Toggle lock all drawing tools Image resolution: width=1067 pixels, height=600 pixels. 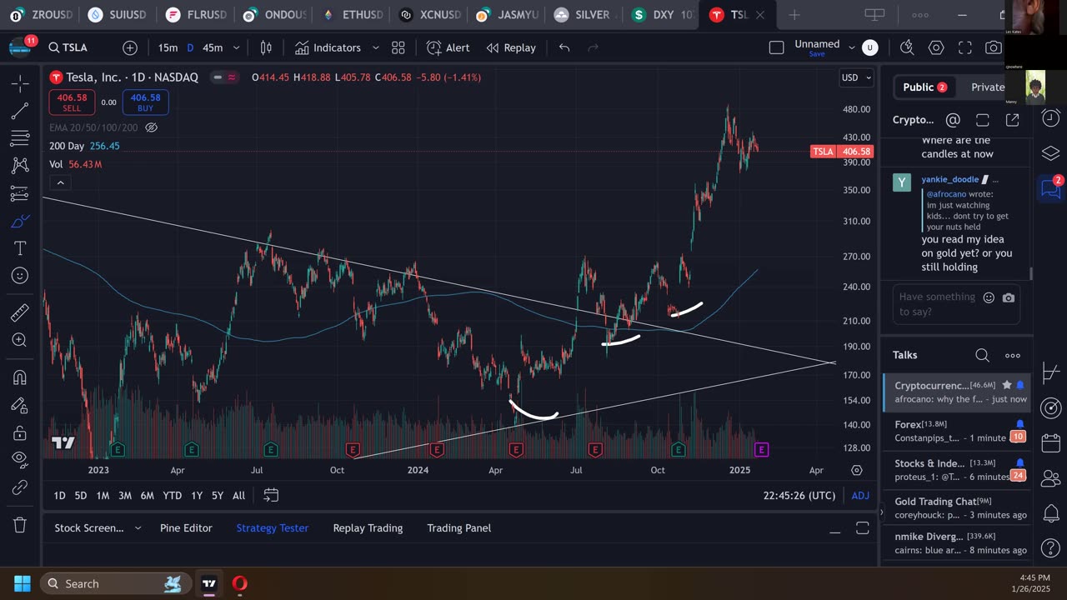(20, 432)
